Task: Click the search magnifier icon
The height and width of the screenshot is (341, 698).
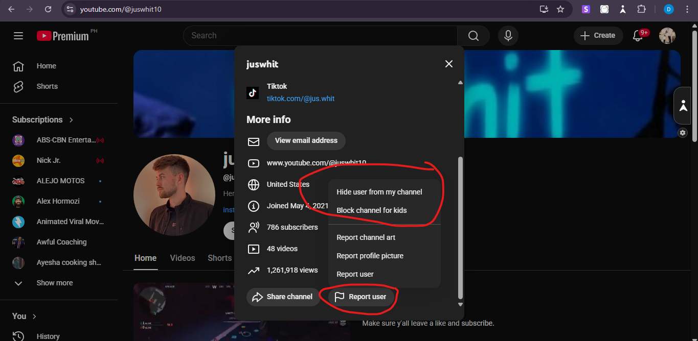Action: (x=473, y=35)
